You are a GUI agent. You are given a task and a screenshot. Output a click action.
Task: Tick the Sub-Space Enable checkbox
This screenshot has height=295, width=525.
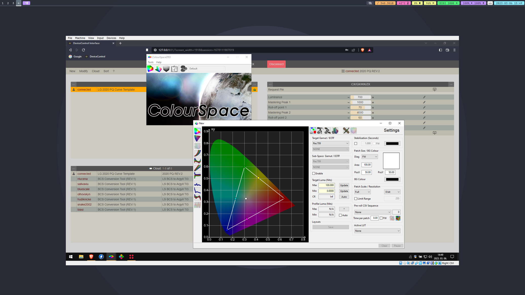pos(314,173)
